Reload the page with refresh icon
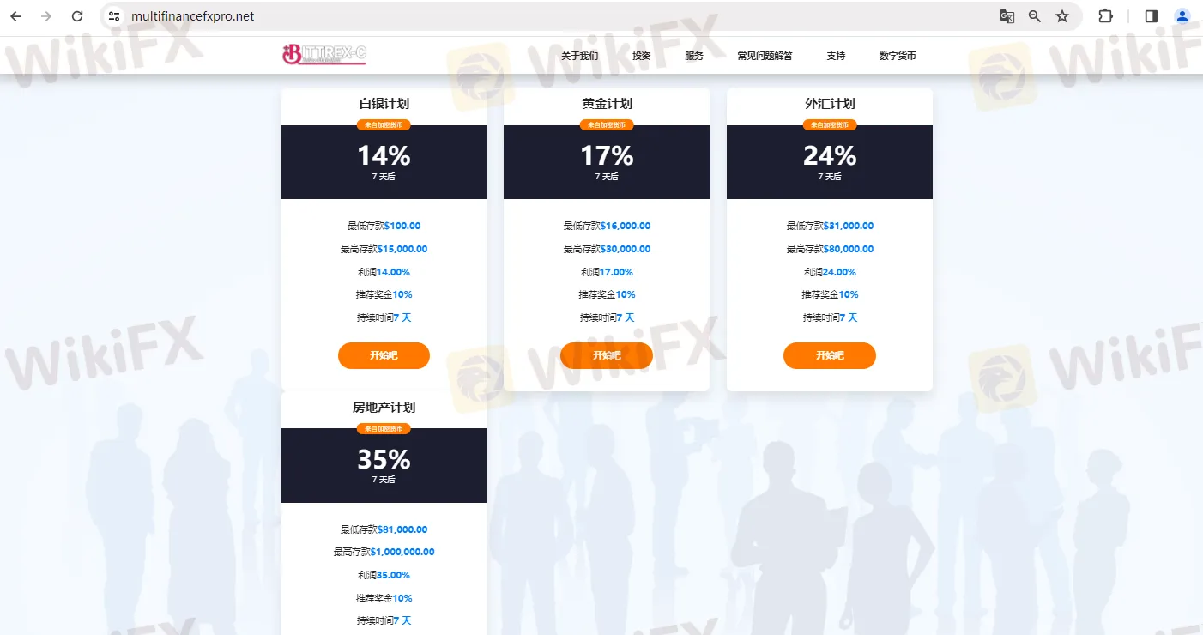Screen dimensions: 1203x635 pos(77,16)
